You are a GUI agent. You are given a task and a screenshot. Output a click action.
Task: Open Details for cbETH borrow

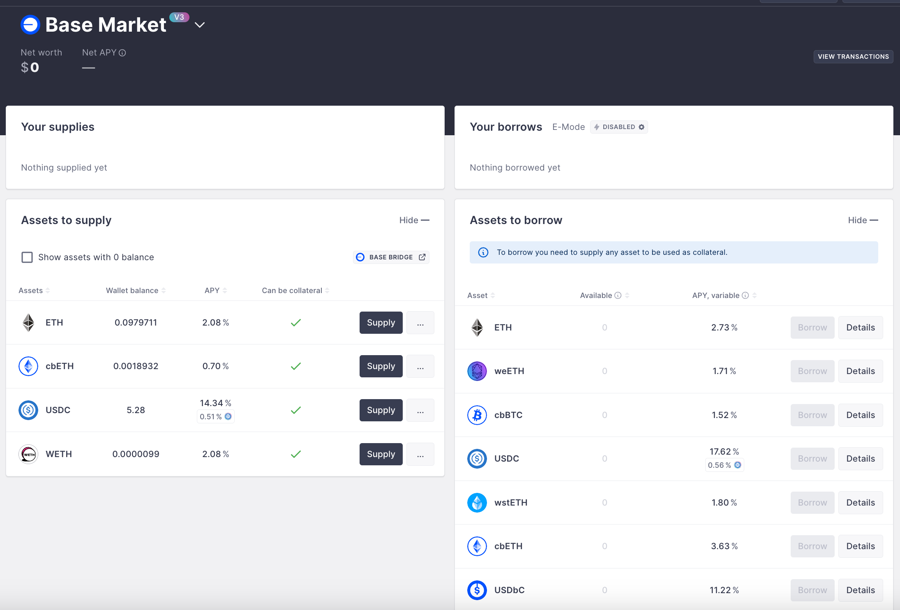(861, 546)
